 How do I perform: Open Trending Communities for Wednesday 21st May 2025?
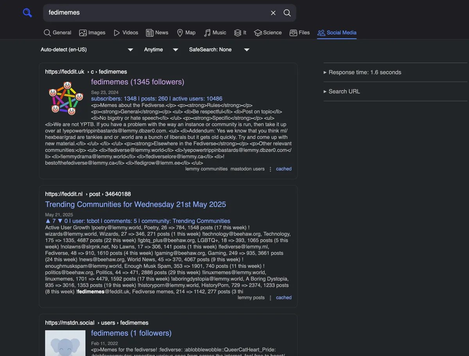[x=136, y=204]
